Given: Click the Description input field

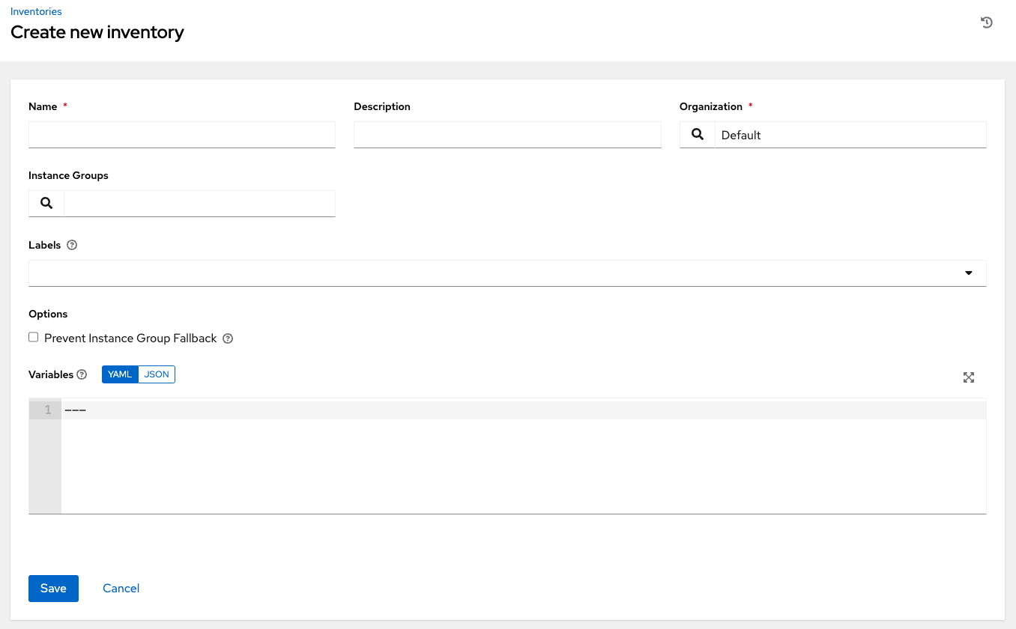Looking at the screenshot, I should 507,135.
